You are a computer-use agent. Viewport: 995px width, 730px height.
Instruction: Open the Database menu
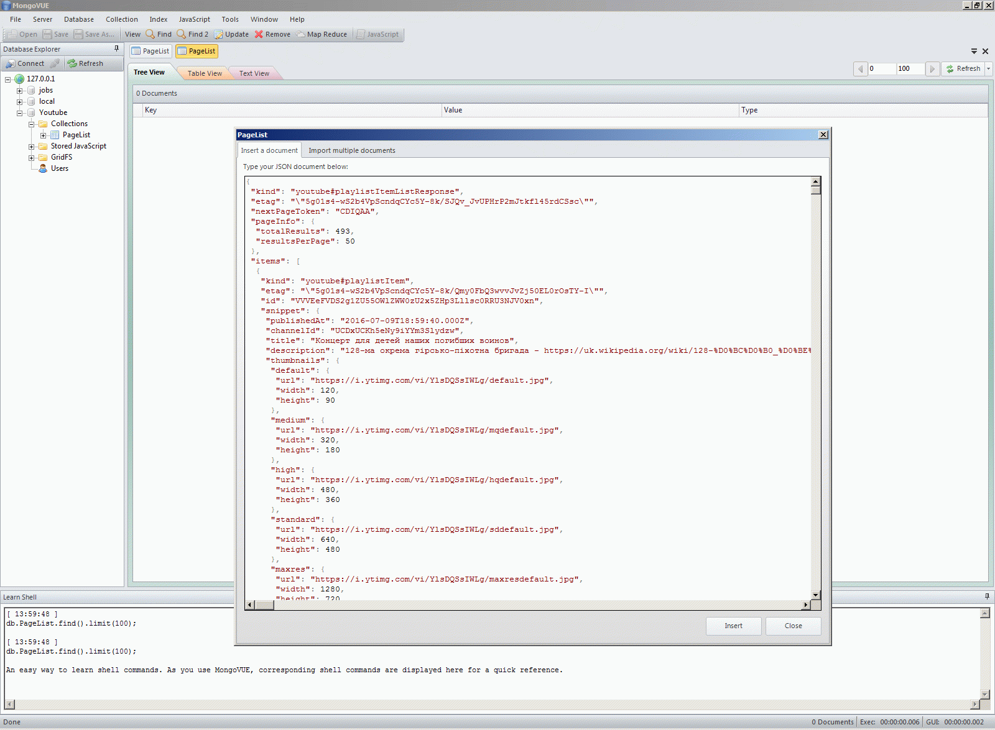click(x=79, y=19)
